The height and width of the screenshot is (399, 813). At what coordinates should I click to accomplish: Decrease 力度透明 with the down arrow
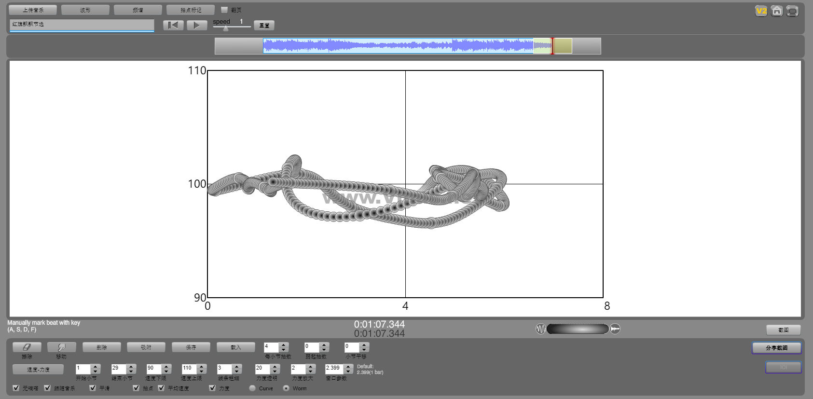pyautogui.click(x=275, y=371)
